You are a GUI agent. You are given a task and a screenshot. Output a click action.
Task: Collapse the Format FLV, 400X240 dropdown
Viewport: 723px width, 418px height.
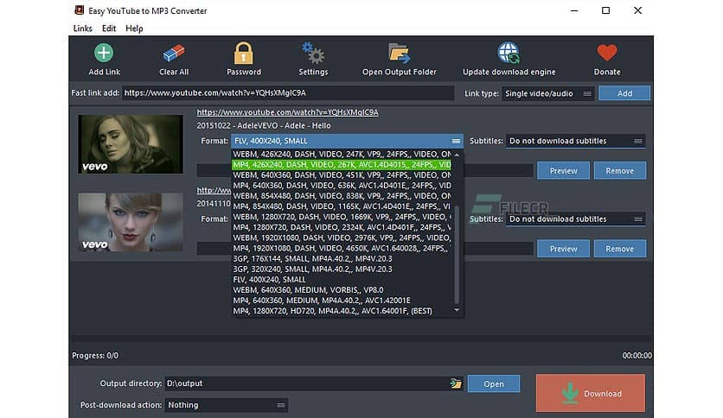click(x=347, y=141)
